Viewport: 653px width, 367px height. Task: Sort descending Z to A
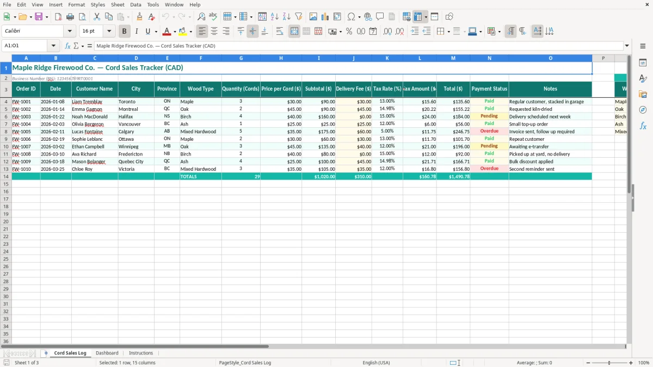pyautogui.click(x=286, y=17)
